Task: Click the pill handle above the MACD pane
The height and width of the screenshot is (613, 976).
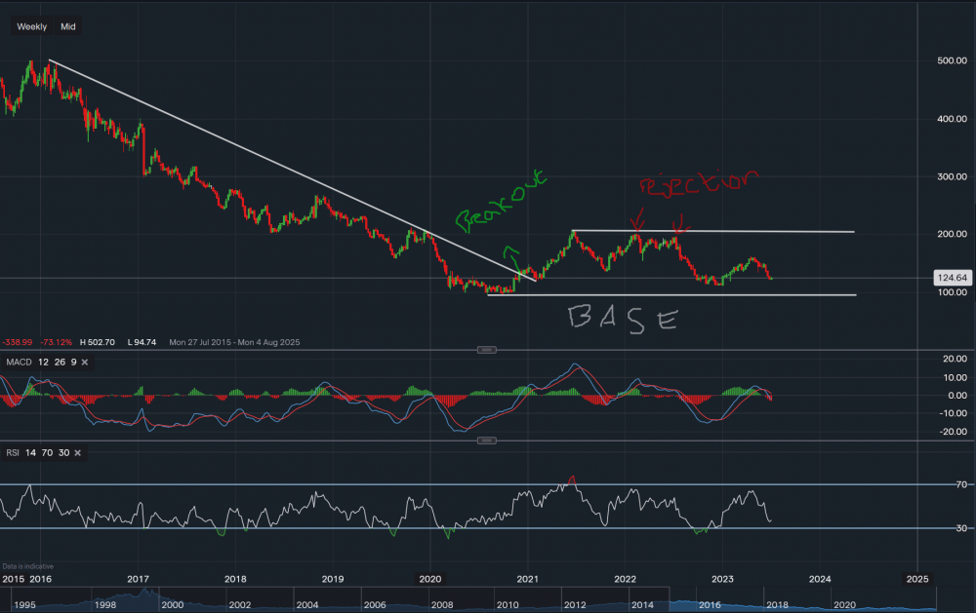Action: pos(487,349)
